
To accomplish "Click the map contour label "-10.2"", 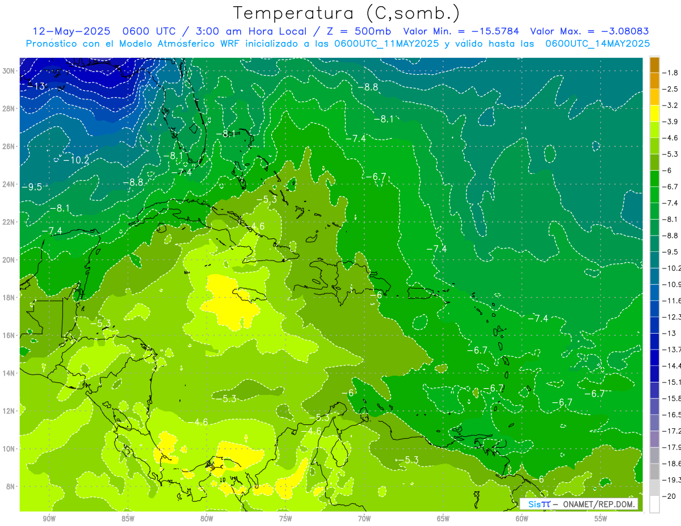I will [x=75, y=160].
